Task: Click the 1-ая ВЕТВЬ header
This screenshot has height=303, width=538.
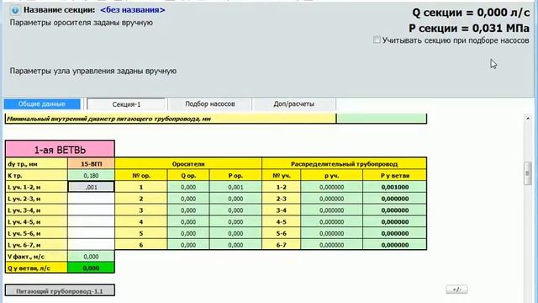Action: point(60,149)
